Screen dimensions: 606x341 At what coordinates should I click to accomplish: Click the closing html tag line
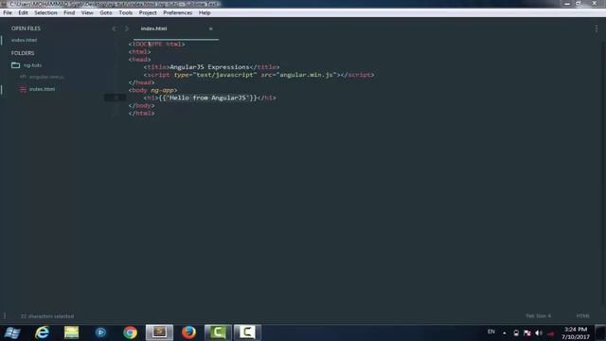141,114
